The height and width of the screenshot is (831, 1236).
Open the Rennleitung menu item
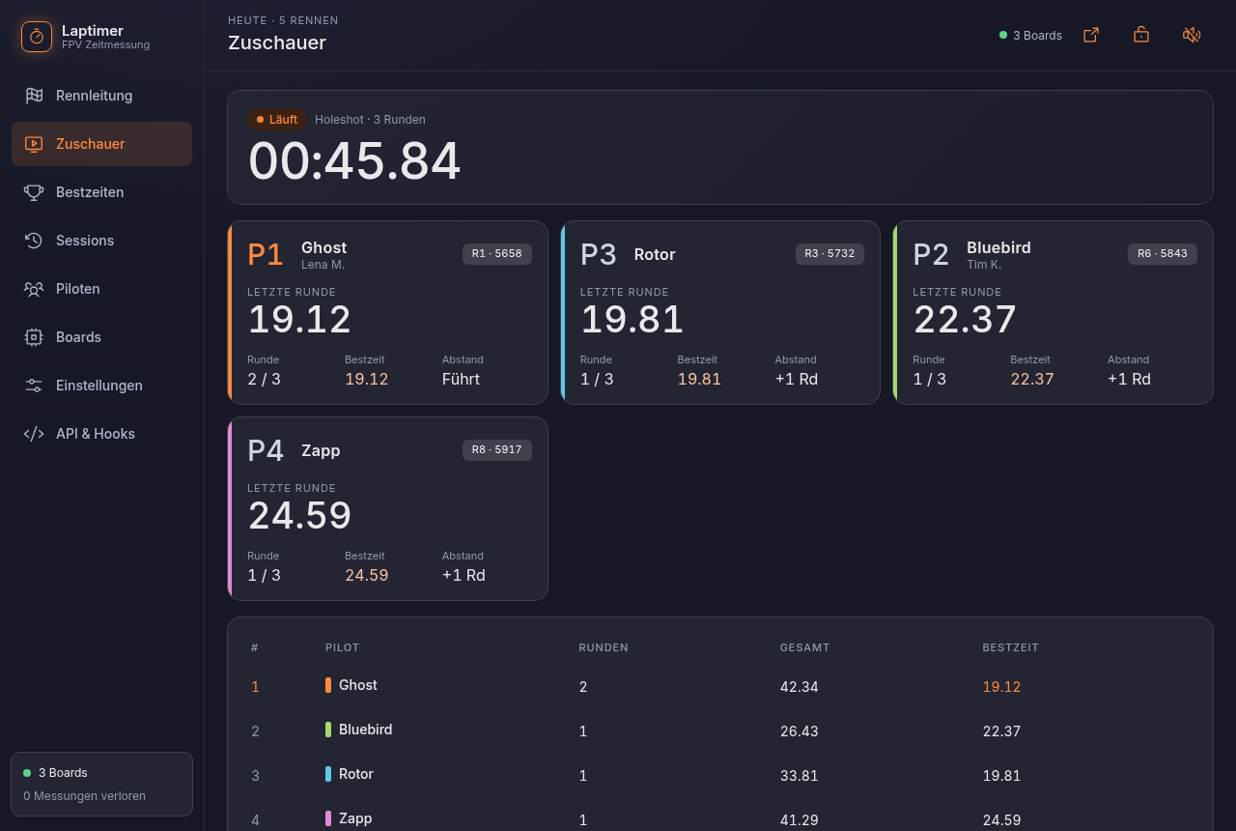101,96
